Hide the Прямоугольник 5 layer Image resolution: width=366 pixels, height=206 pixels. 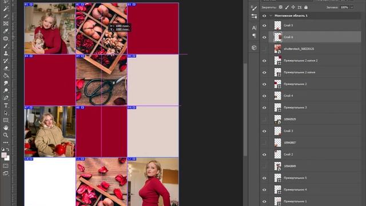[264, 178]
